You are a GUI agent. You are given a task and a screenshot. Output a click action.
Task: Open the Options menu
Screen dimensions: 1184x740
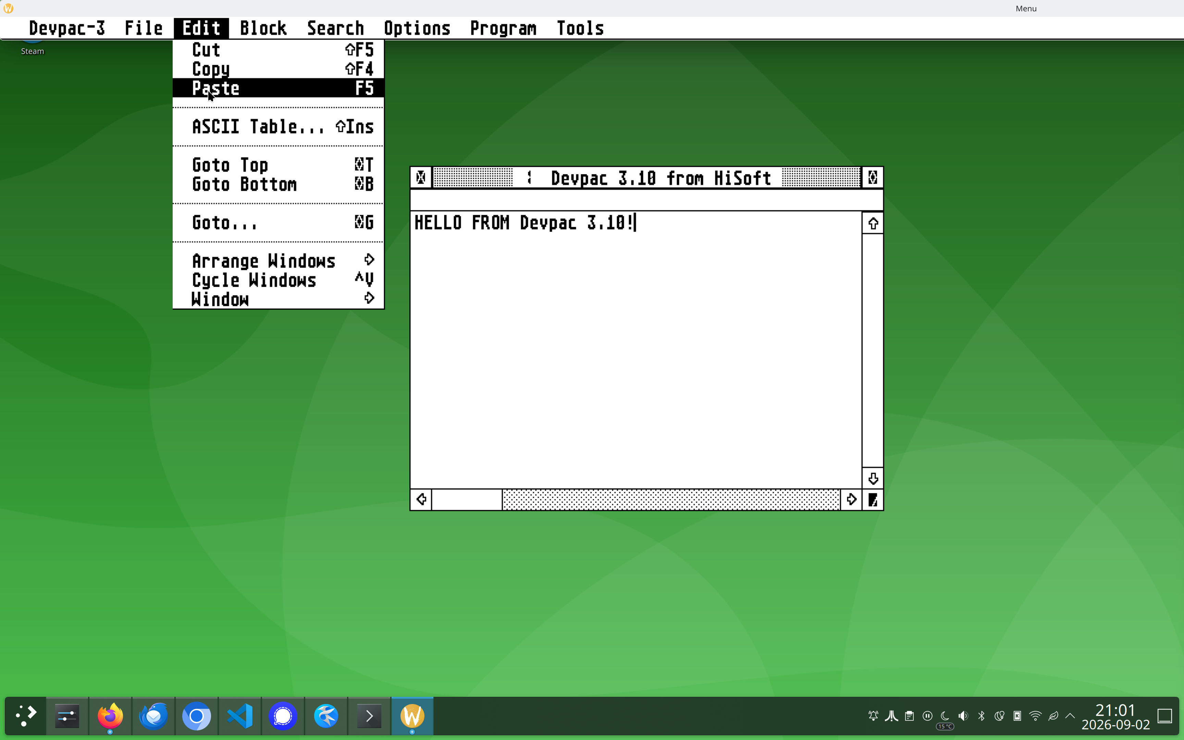[417, 28]
